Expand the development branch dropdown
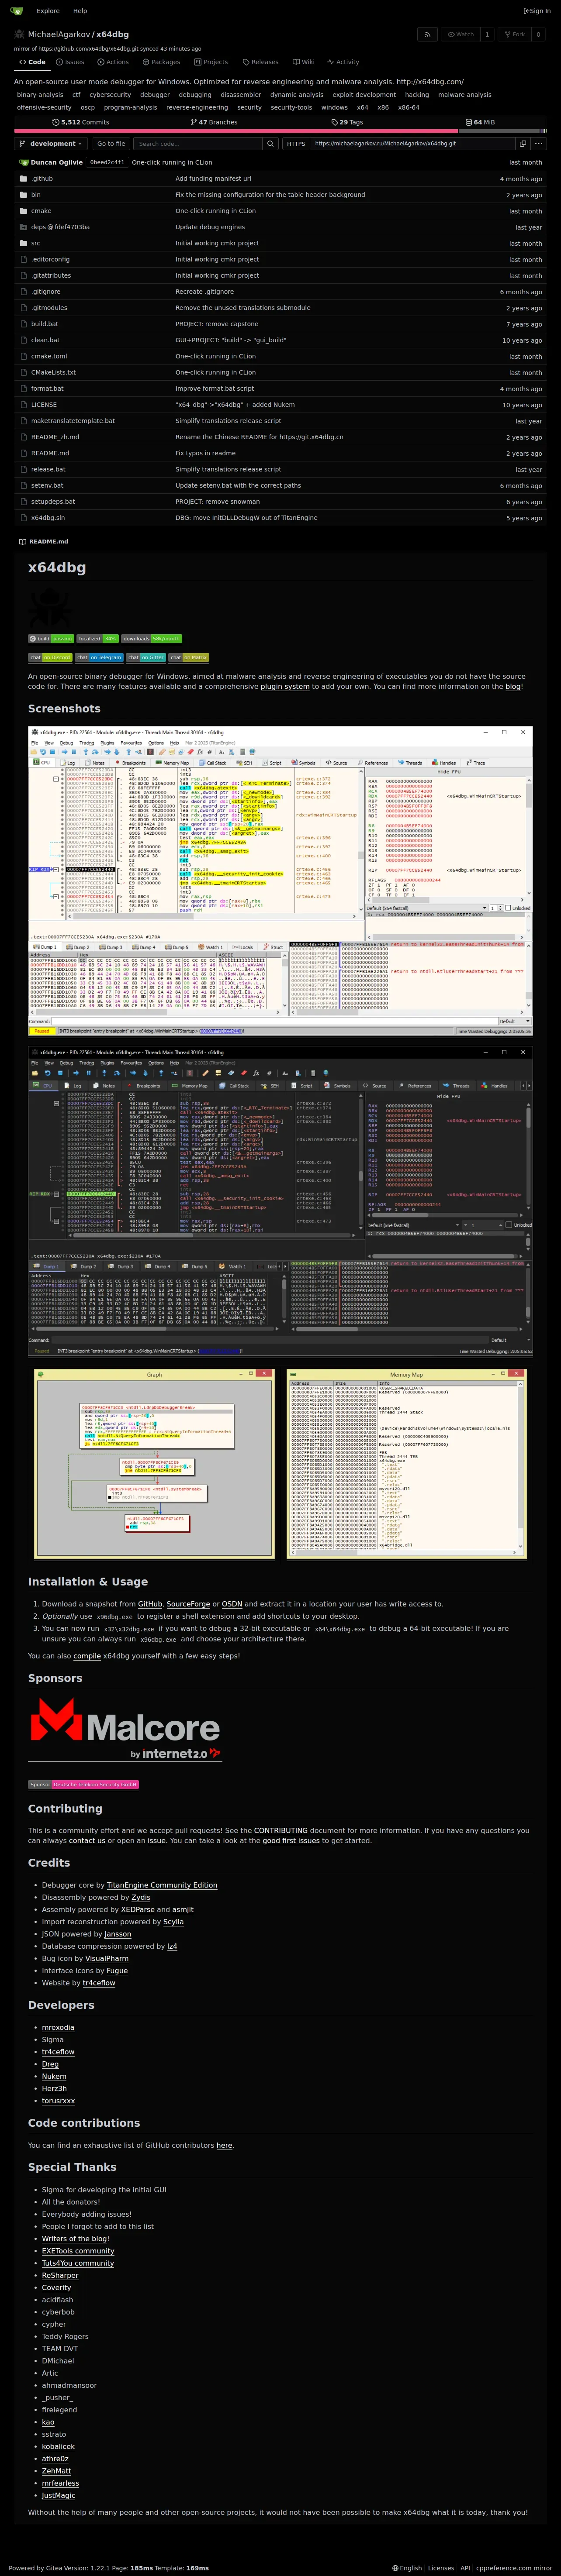The width and height of the screenshot is (561, 2576). [x=51, y=144]
